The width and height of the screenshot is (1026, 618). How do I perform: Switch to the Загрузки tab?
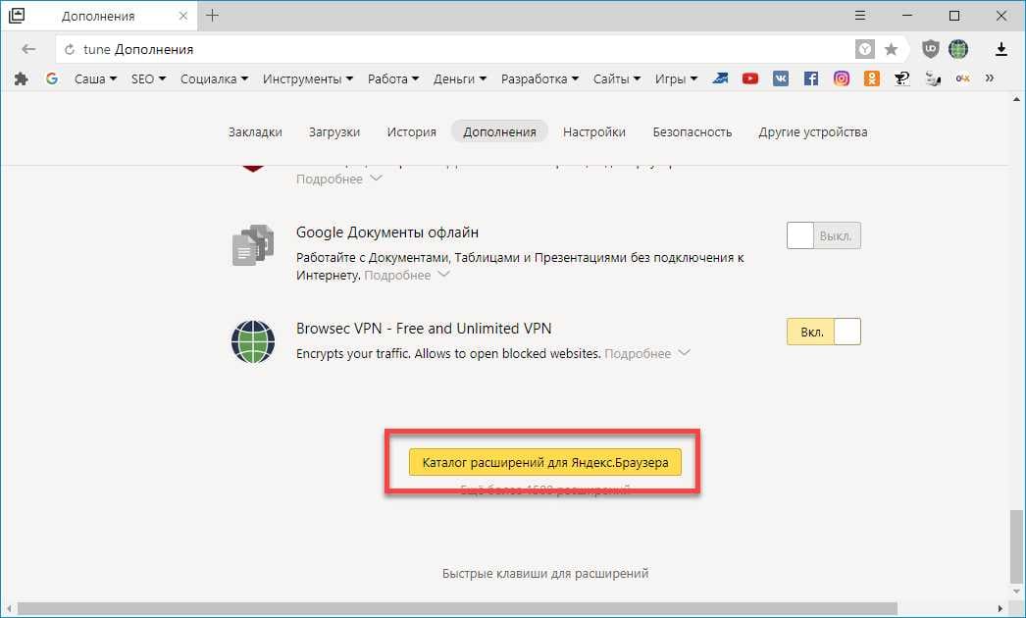pos(334,131)
